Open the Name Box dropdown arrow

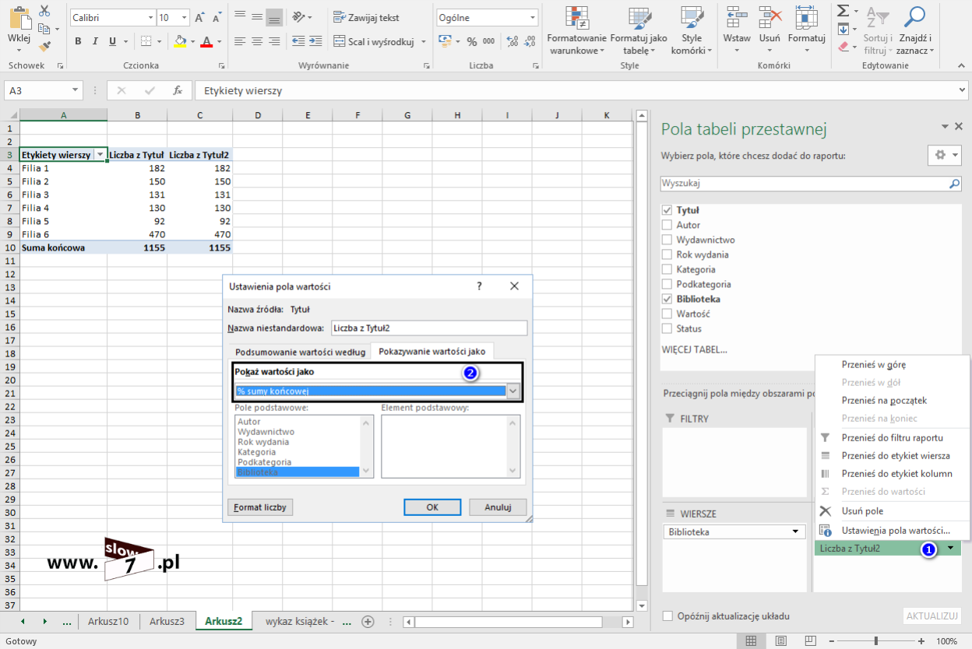(75, 90)
